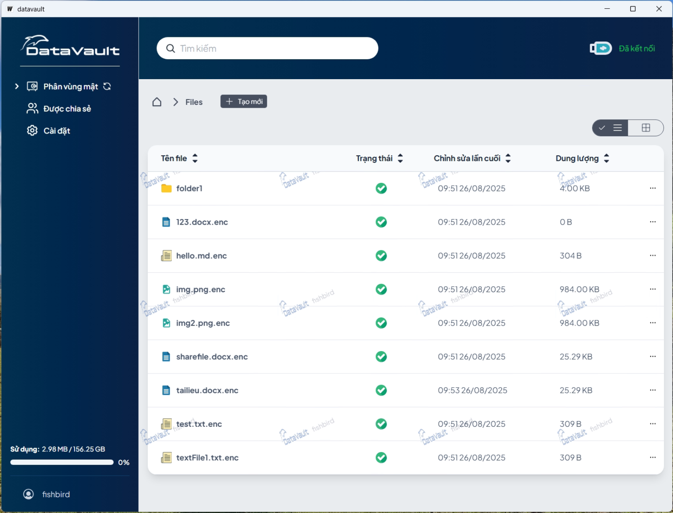
Task: Click the storage usage progress bar
Action: tap(62, 462)
